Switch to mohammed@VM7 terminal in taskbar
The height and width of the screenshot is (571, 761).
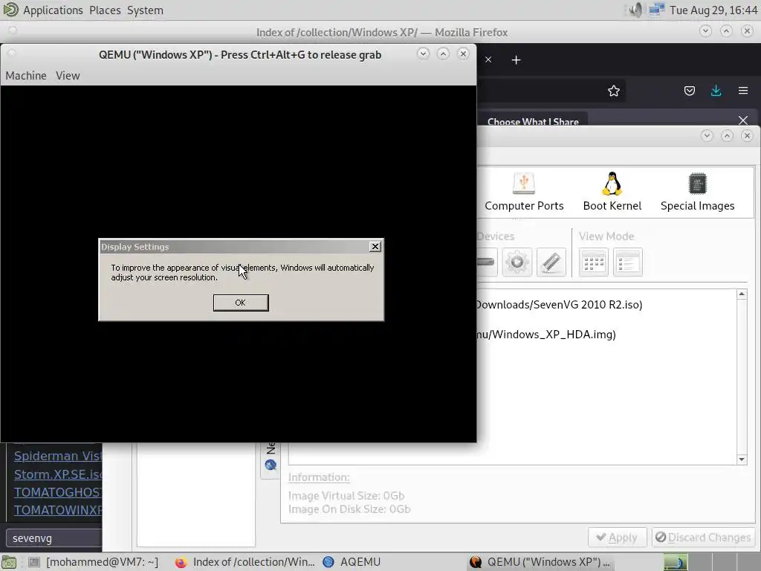tap(94, 562)
